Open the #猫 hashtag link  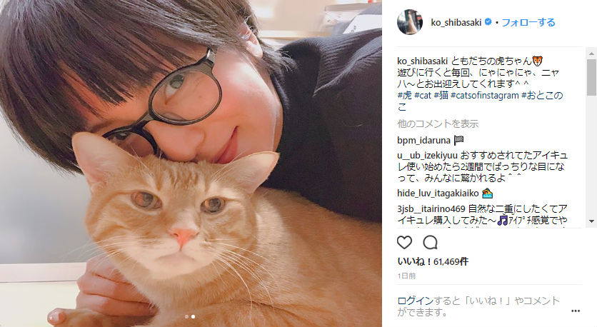click(x=441, y=95)
